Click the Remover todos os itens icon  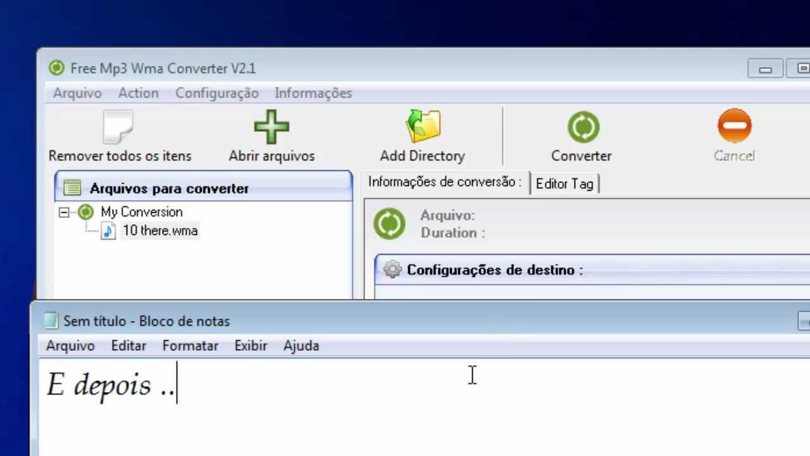(x=118, y=127)
